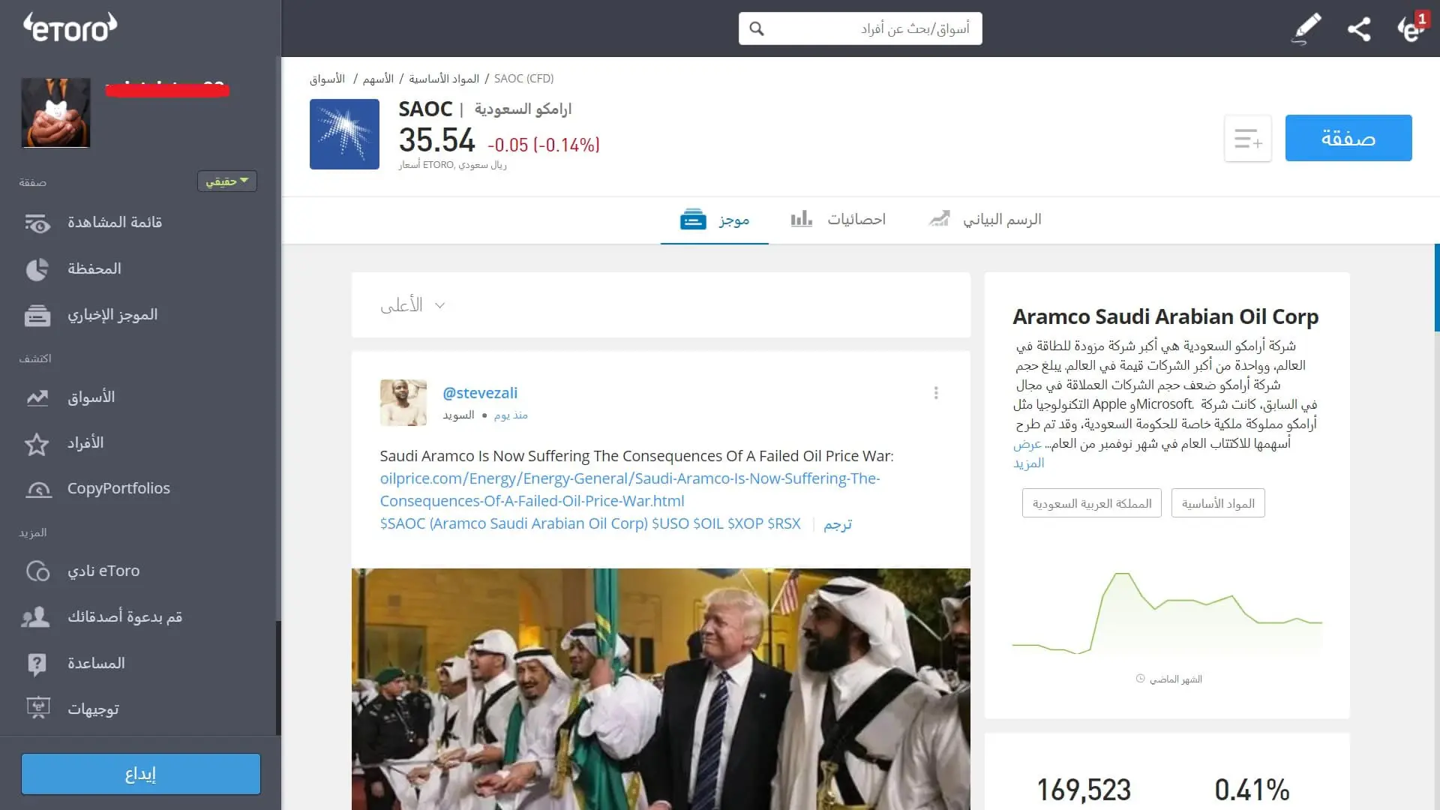Click the compose pencil icon
This screenshot has height=810, width=1440.
(1305, 29)
